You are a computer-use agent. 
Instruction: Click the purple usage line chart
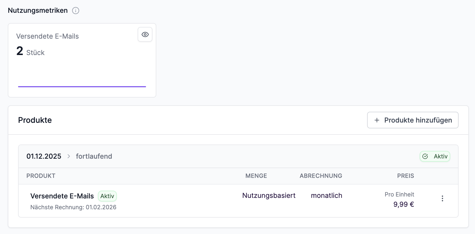click(x=82, y=86)
